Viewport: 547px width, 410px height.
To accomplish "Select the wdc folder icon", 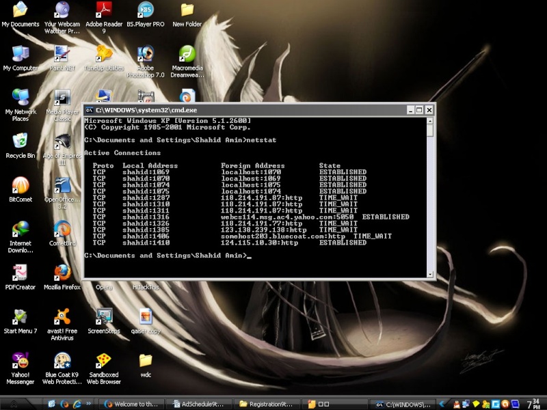I will pos(146,365).
